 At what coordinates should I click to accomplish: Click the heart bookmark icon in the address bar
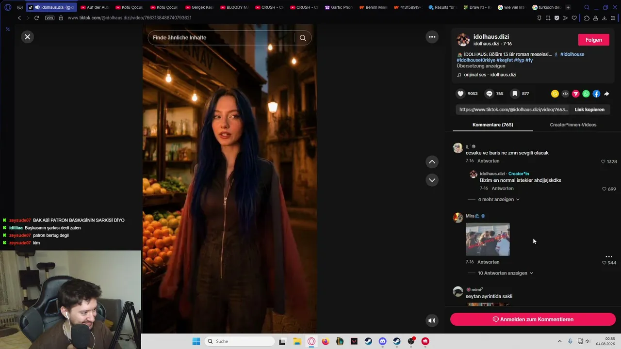(x=574, y=18)
